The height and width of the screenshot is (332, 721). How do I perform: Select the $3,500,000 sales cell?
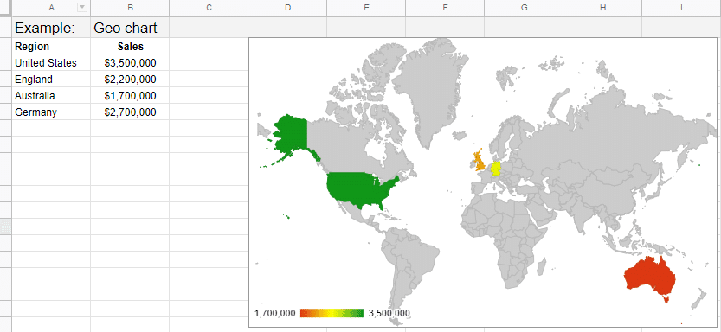[x=130, y=62]
